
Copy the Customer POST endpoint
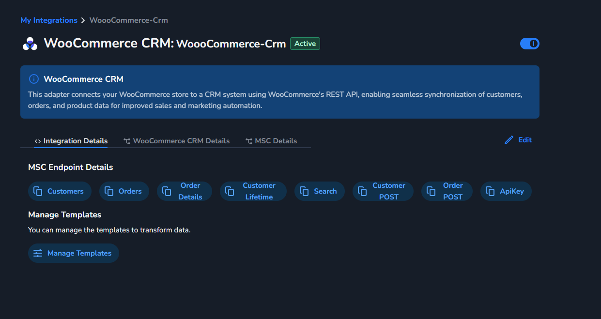pyautogui.click(x=383, y=191)
